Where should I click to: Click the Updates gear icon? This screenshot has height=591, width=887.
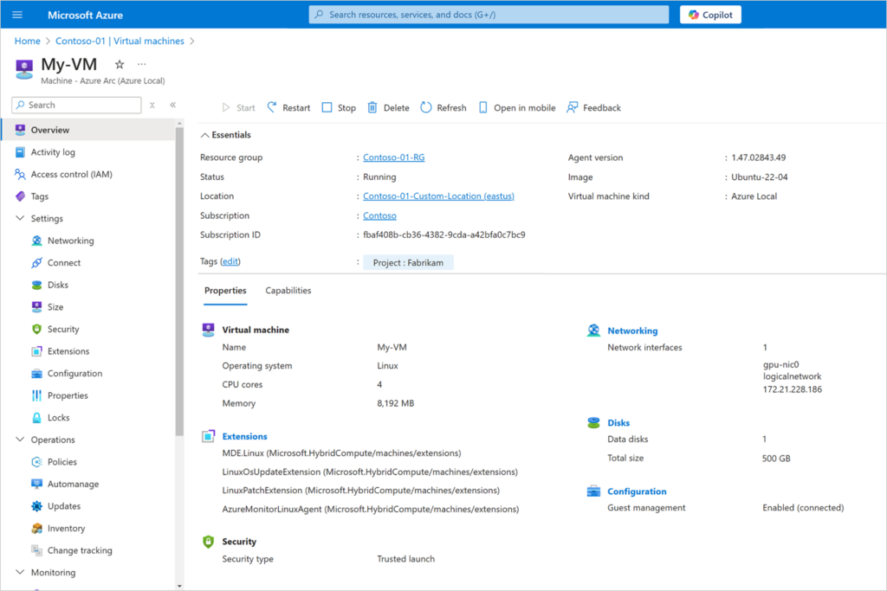(36, 506)
